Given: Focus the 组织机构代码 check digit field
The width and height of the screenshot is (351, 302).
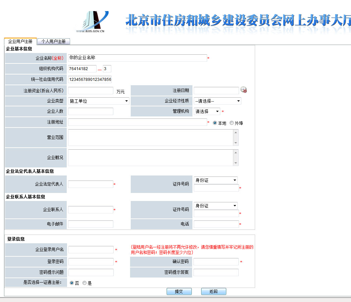Looking at the screenshot, I should click(x=107, y=69).
